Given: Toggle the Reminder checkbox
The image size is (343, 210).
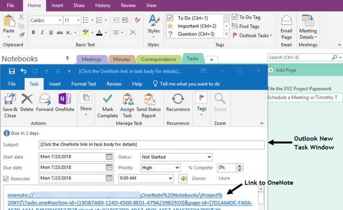Looking at the screenshot, I should 6,179.
